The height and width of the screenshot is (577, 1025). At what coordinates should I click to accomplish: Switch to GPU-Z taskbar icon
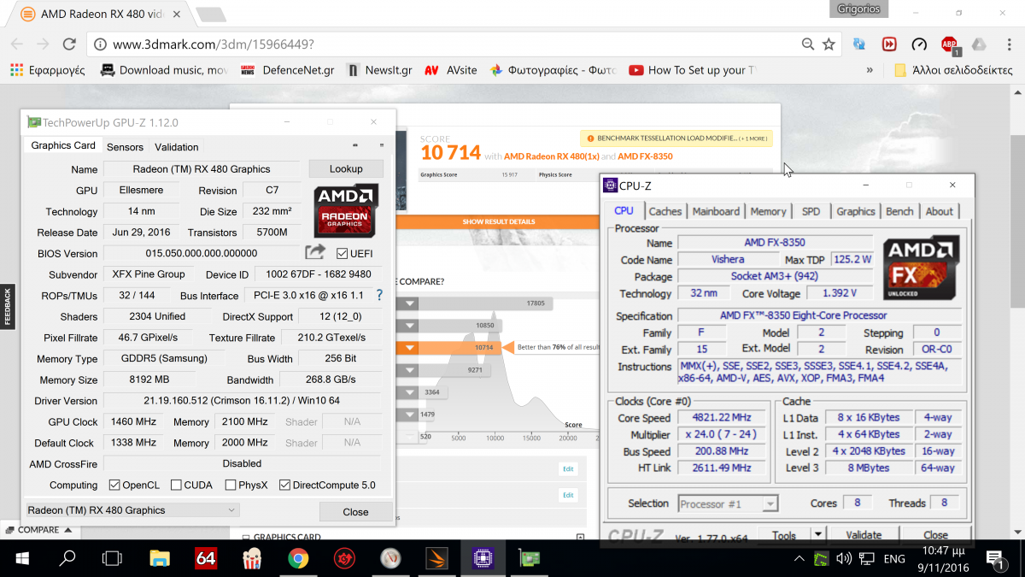(529, 559)
